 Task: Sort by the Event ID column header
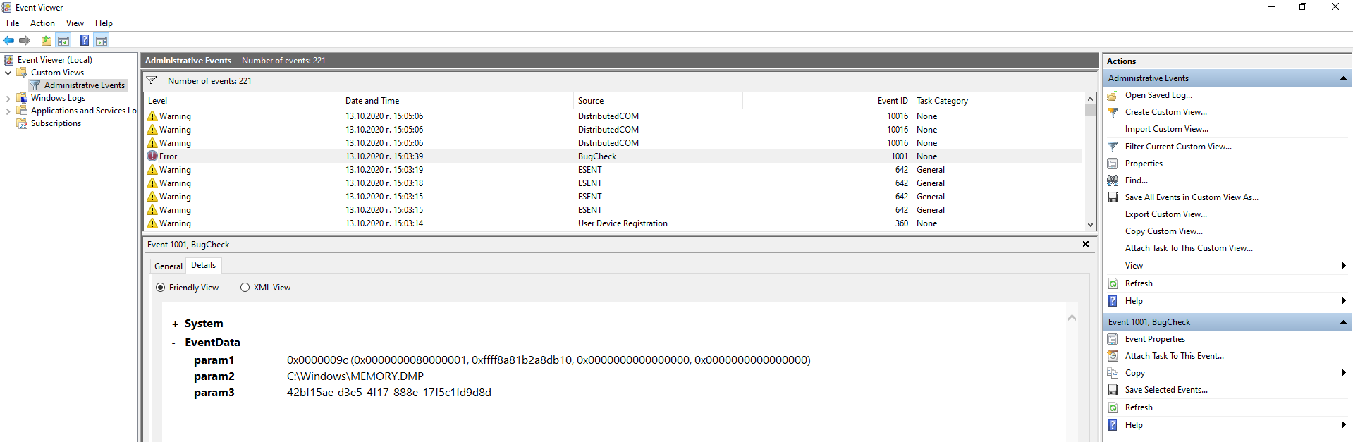(x=828, y=101)
